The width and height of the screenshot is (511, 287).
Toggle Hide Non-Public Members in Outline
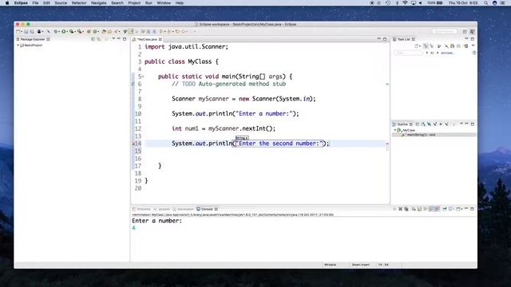(441, 124)
